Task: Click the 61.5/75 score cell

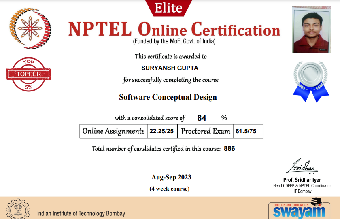Action: (248, 131)
